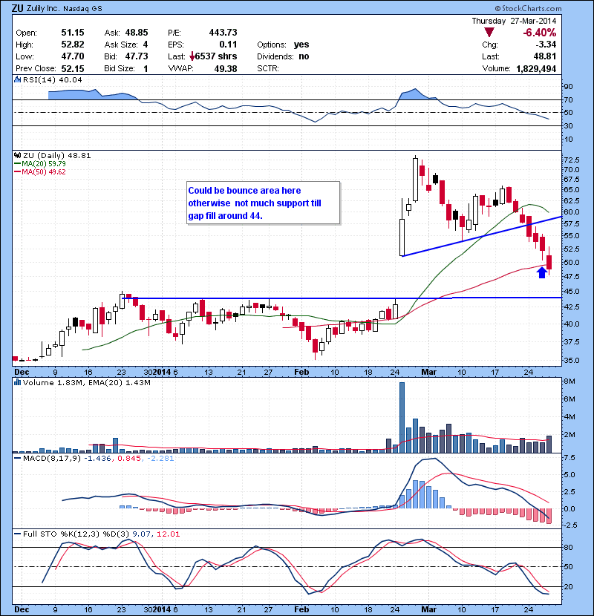Screen dimensions: 594x616
Task: Click the VWAP value 49.38
Action: pyautogui.click(x=226, y=68)
